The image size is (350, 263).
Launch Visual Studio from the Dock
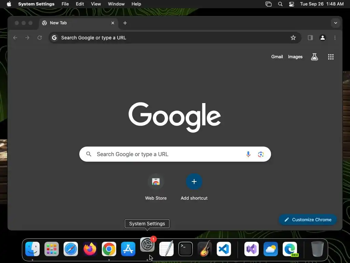[252, 249]
